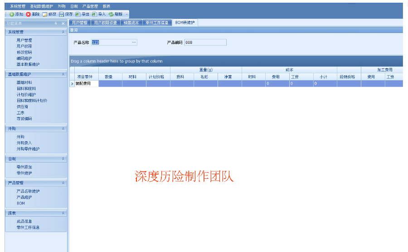408x252 pixels.
Task: Click the green 添加 (add) toolbar icon
Action: pos(12,14)
